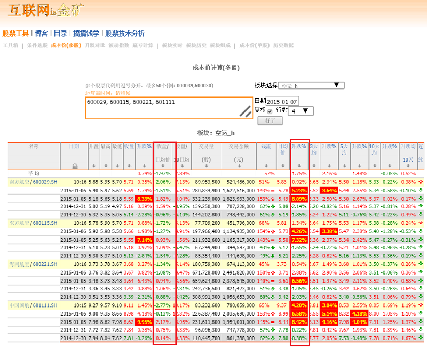Screen dimensions: 427x347
Task: Open stock link 600221.SH
Action: click(x=45, y=264)
